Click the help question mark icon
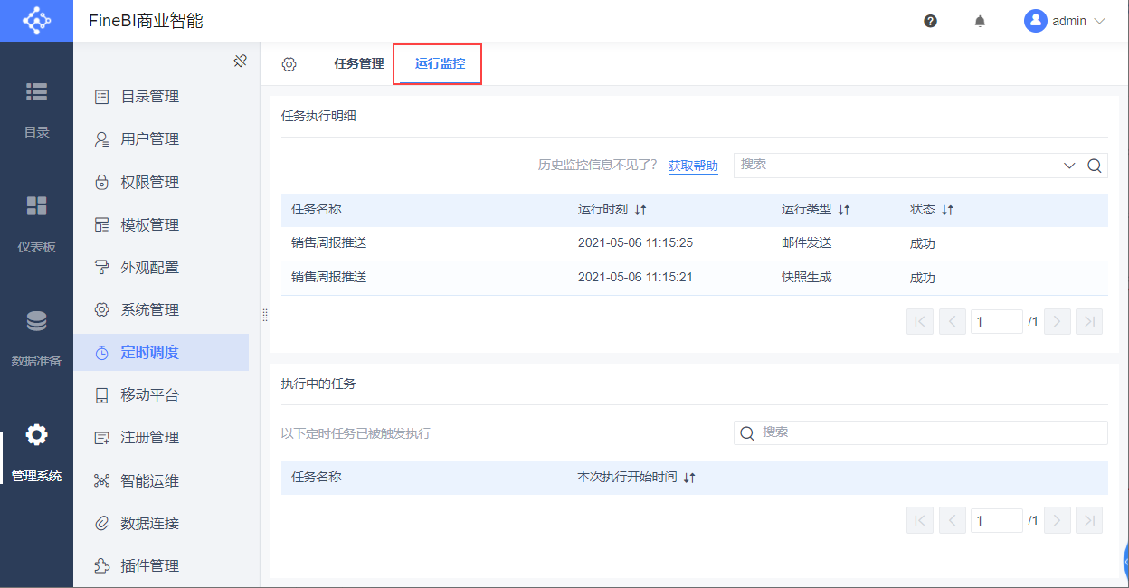The height and width of the screenshot is (588, 1129). [x=930, y=21]
